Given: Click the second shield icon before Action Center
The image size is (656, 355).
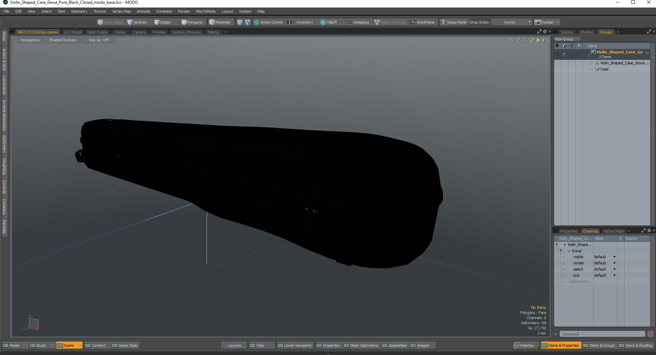Looking at the screenshot, I should point(248,22).
